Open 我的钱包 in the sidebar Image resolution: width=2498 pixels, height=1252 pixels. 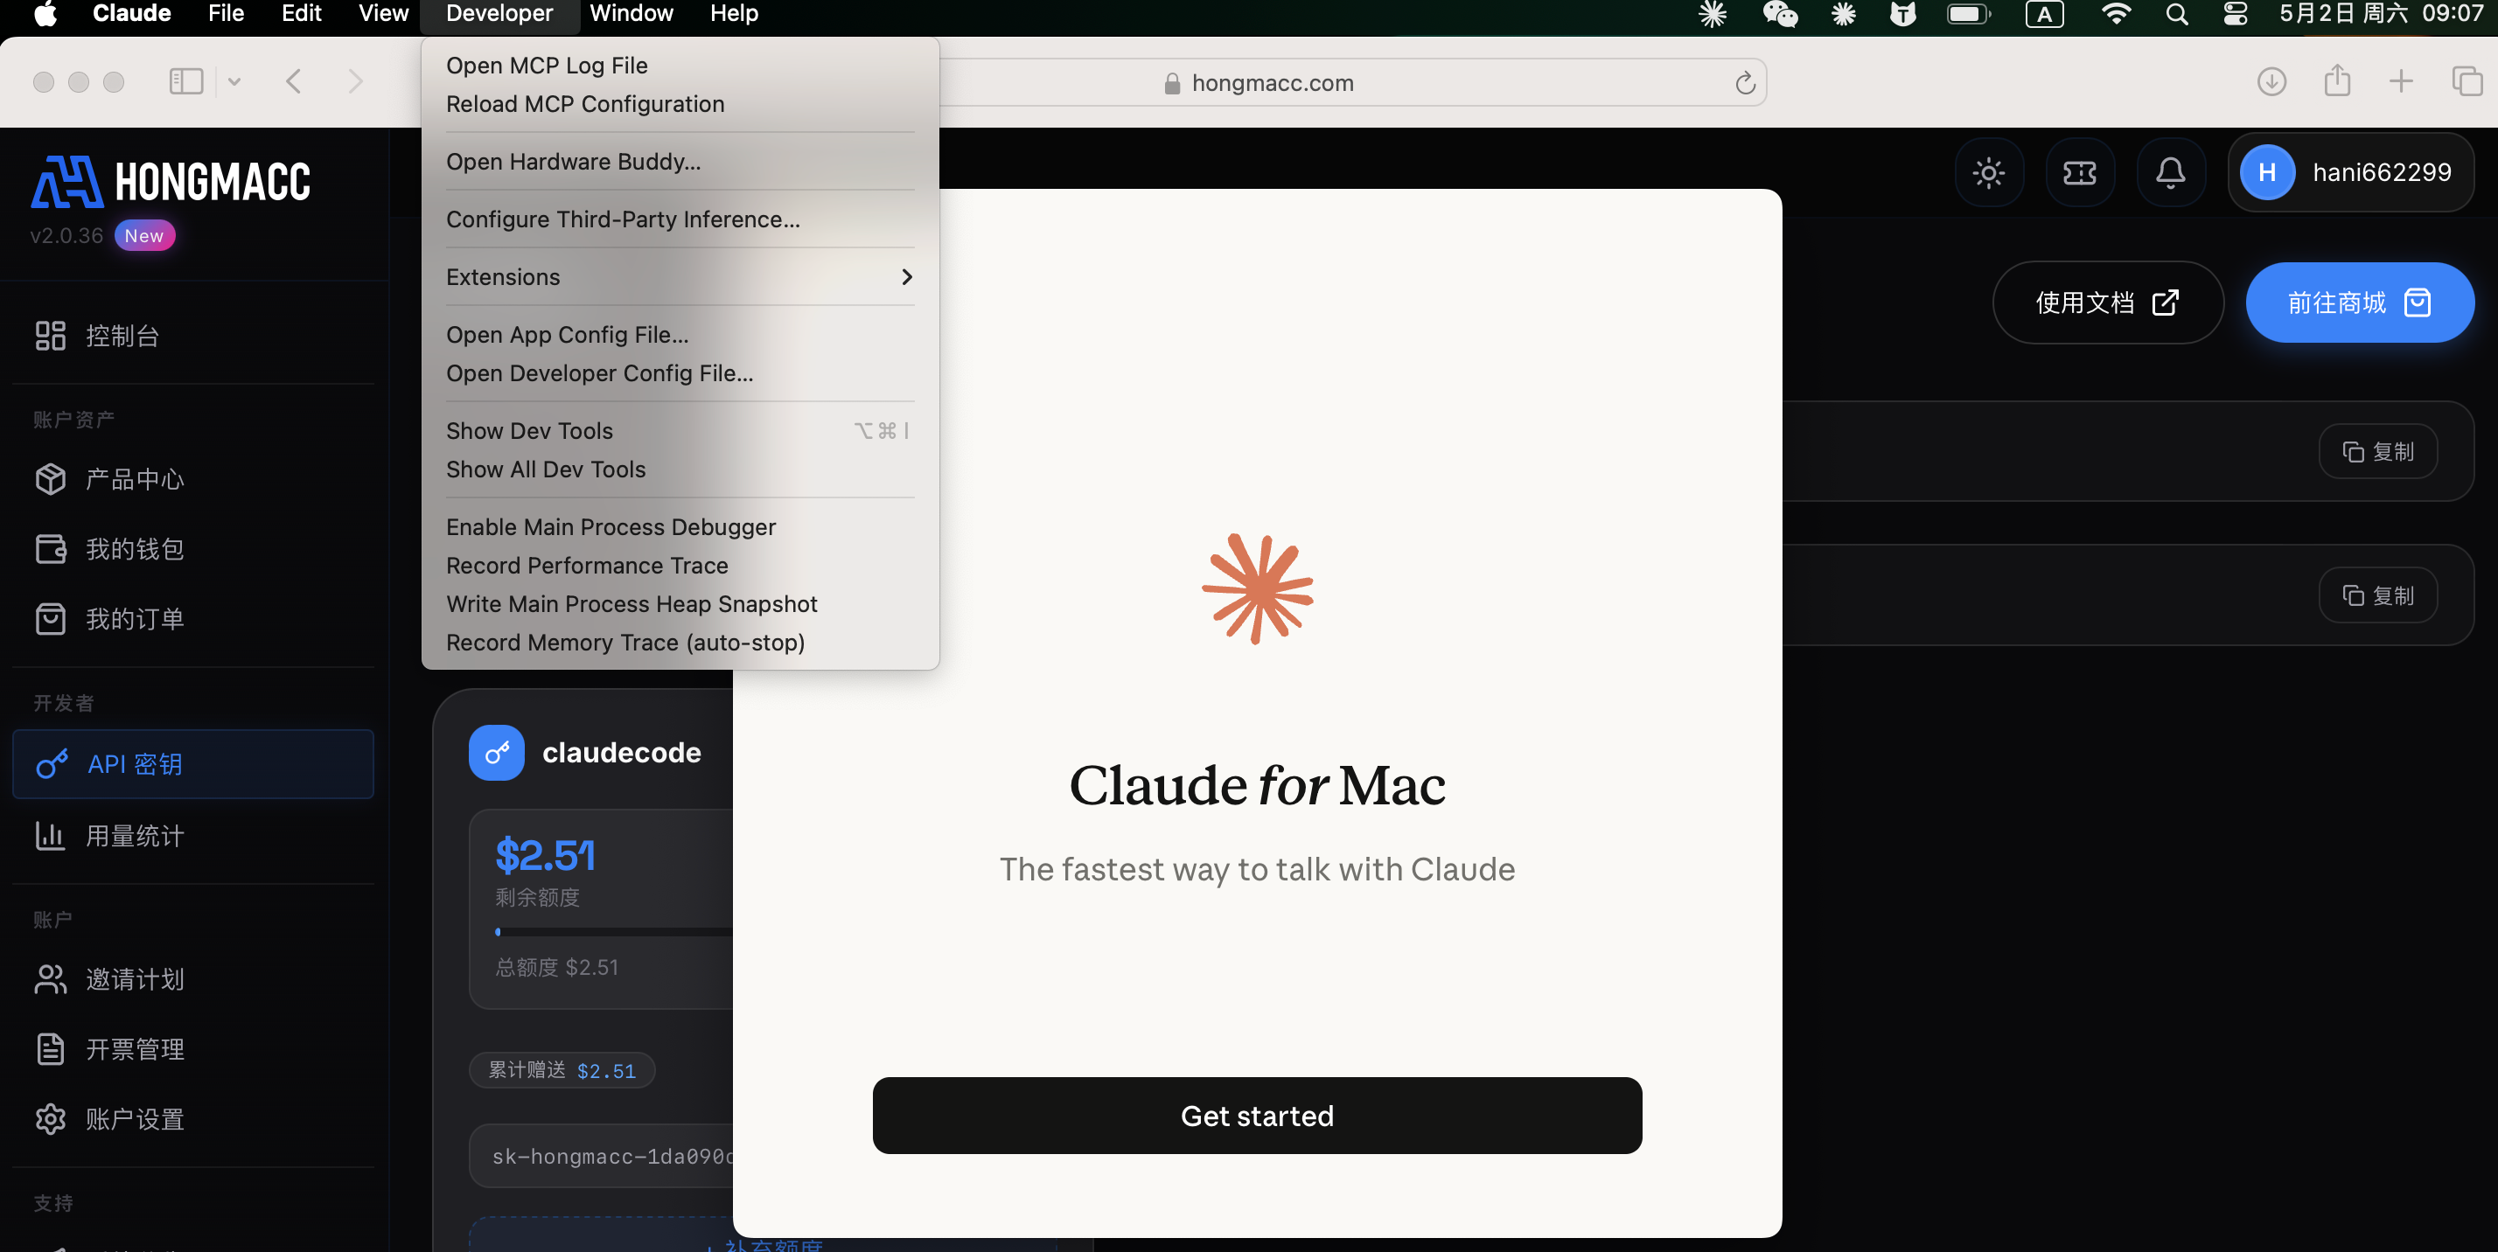tap(194, 549)
